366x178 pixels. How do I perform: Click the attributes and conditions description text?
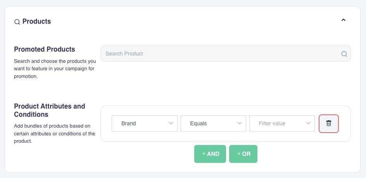pos(54,133)
